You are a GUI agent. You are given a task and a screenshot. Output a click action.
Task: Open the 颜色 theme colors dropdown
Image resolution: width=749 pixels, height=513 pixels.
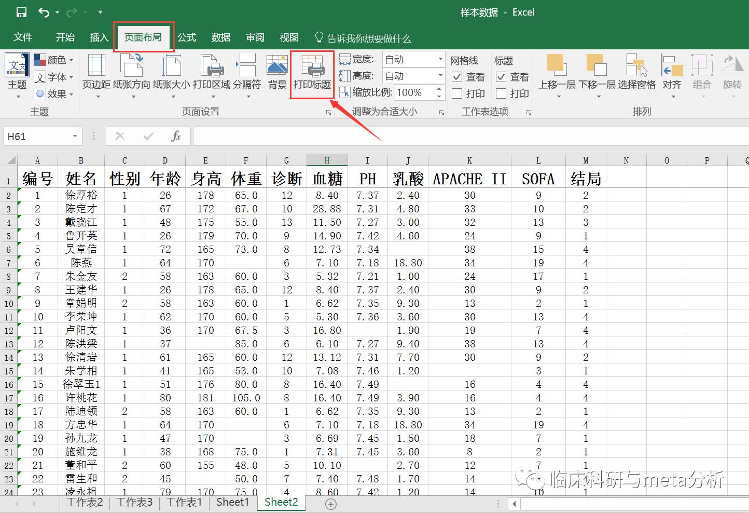point(54,60)
